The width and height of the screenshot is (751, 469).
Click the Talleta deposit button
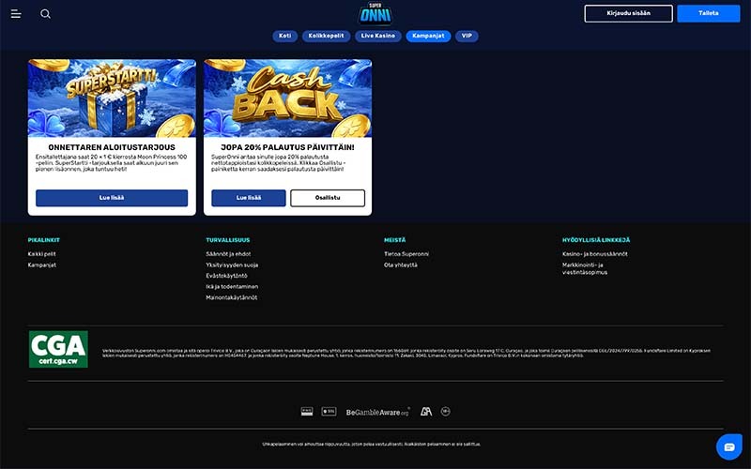(709, 13)
